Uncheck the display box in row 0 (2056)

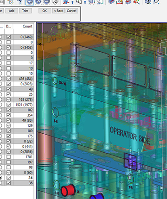coord(9,152)
